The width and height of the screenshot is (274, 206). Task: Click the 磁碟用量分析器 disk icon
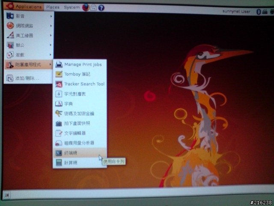click(59, 143)
